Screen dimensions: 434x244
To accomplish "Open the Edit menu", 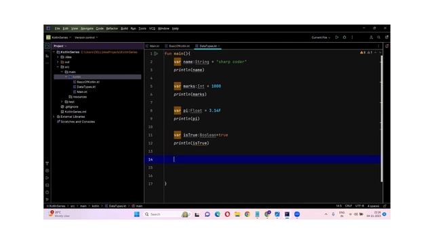I will [x=65, y=28].
